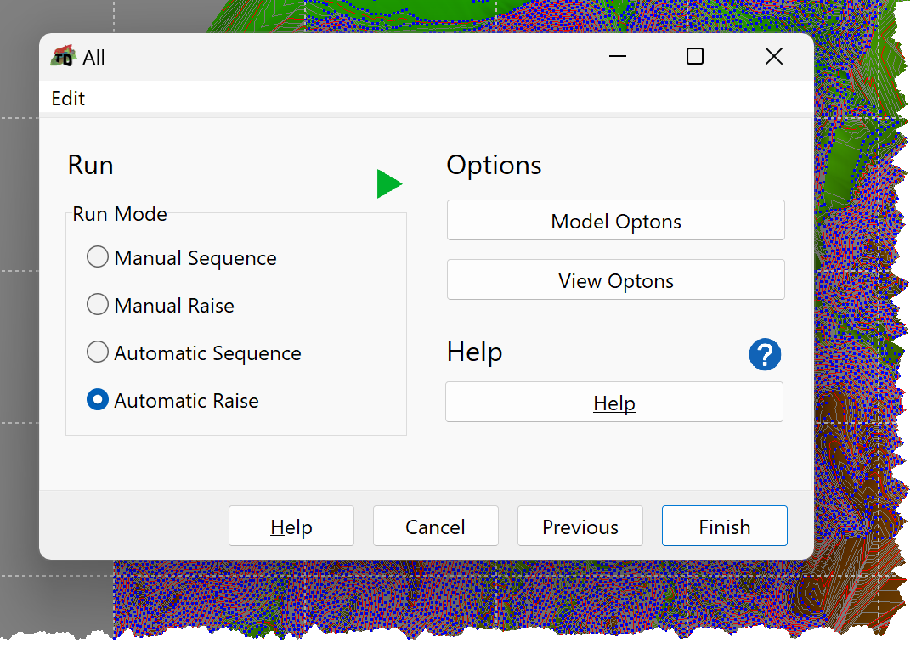Click the blue question mark help icon
The height and width of the screenshot is (648, 916).
click(x=765, y=354)
